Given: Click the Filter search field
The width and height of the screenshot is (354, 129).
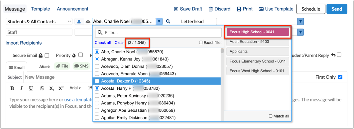Looking at the screenshot, I should pyautogui.click(x=158, y=33).
